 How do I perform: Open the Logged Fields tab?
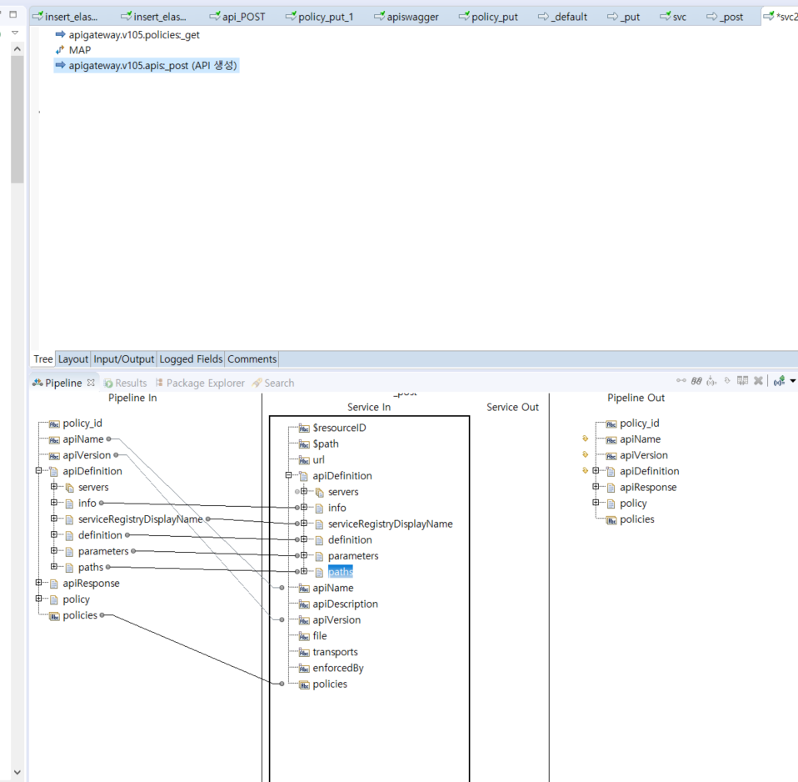(191, 359)
